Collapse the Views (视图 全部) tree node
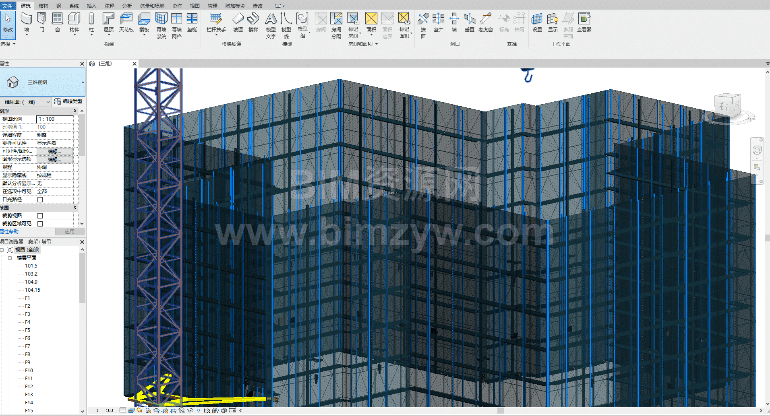770x416 pixels. [x=2, y=250]
